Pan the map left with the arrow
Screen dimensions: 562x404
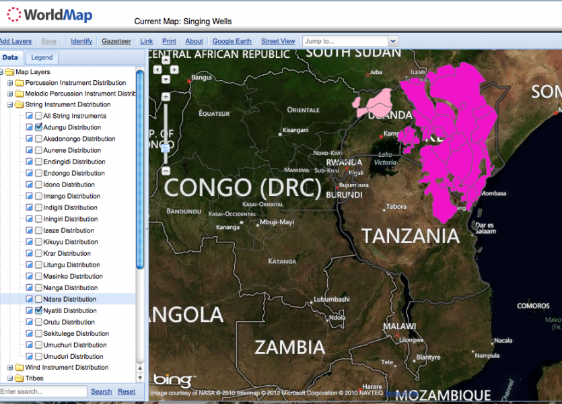click(x=157, y=69)
